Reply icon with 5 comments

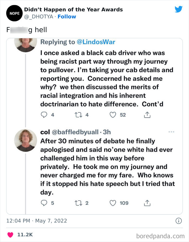pyautogui.click(x=44, y=203)
